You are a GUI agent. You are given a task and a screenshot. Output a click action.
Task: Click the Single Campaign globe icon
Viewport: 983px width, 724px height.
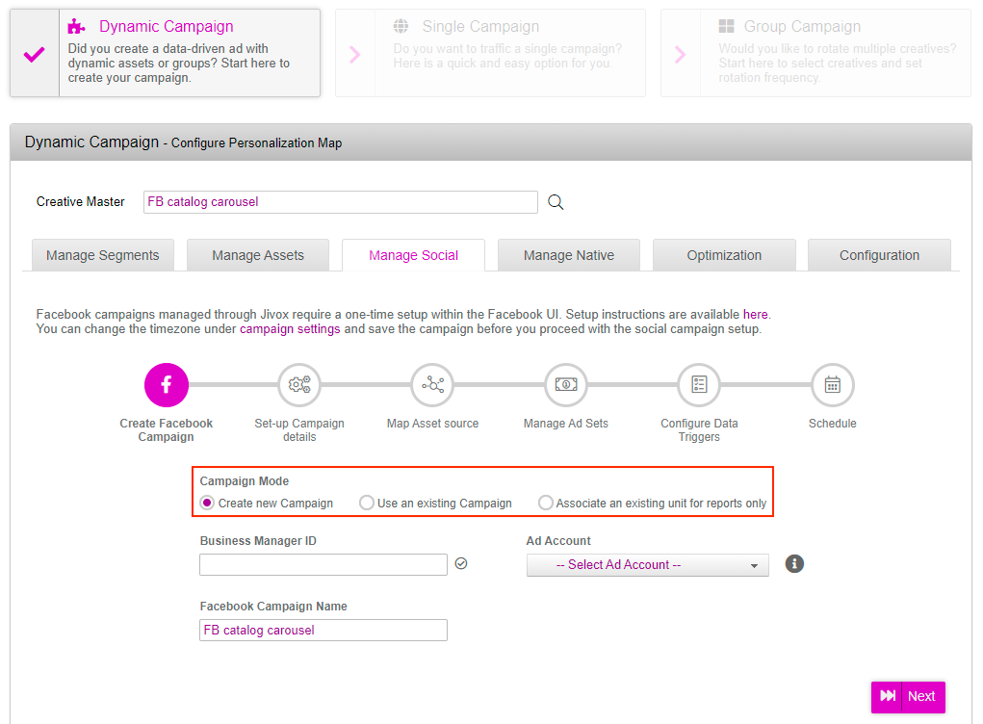tap(401, 26)
